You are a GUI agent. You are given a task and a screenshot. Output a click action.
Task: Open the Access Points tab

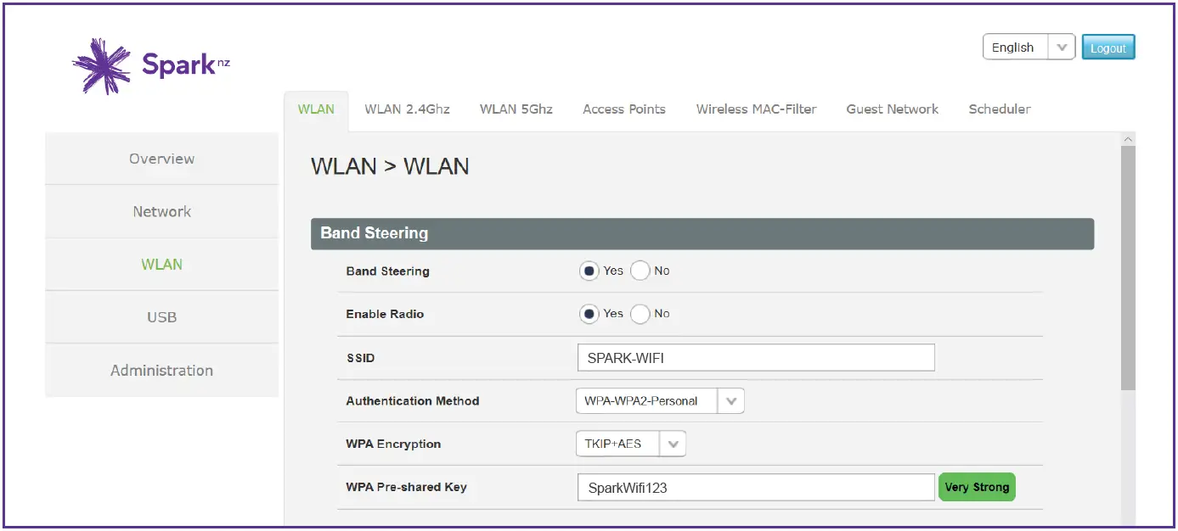624,109
